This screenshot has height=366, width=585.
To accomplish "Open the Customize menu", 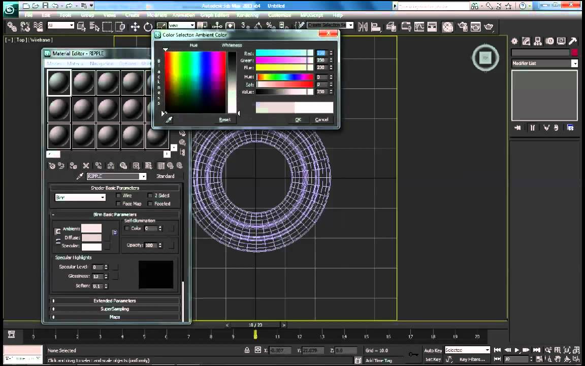I will [279, 15].
